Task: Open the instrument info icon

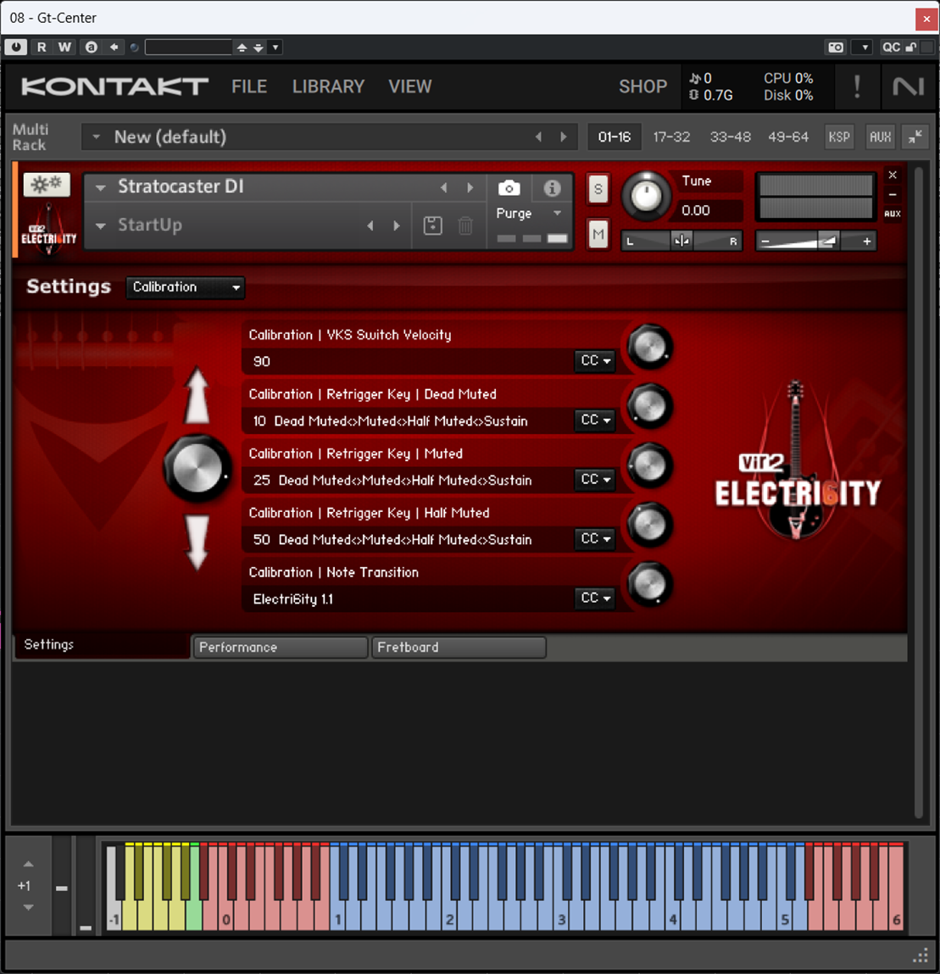Action: pos(552,188)
